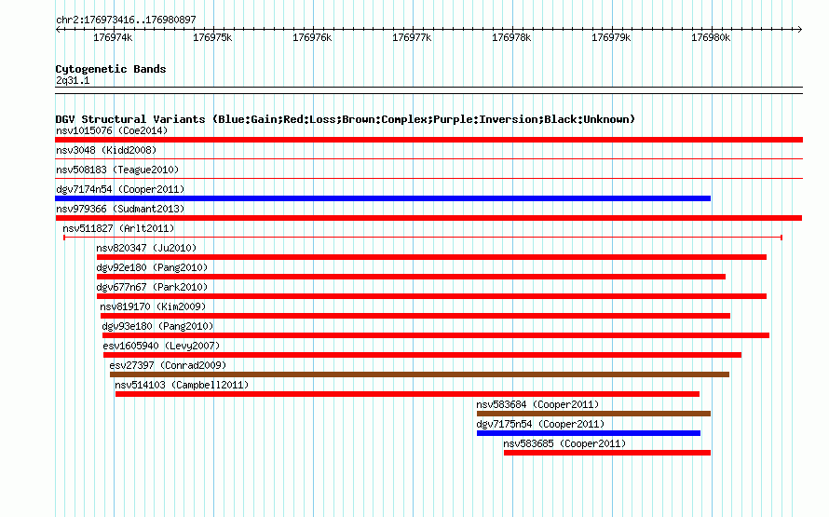This screenshot has width=829, height=517.
Task: Click the 176977k ruler mark
Action: (412, 37)
